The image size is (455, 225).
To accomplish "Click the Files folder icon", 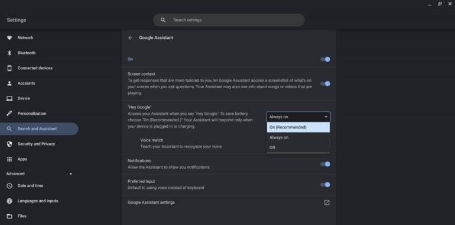I will tap(9, 216).
